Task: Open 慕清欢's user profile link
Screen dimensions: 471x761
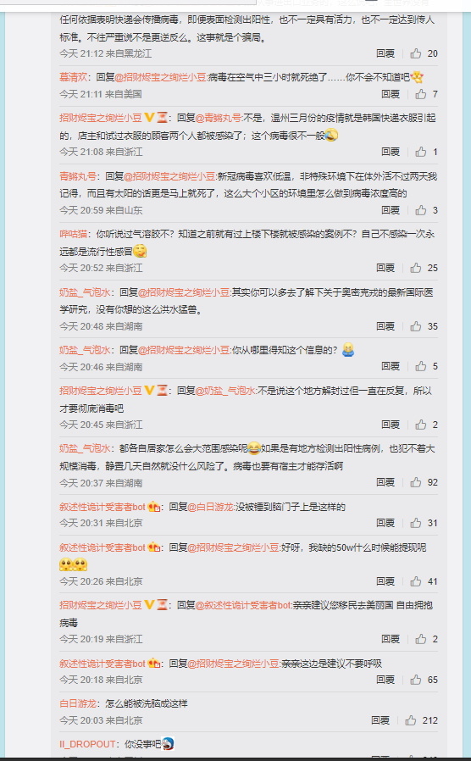Action: coord(73,76)
